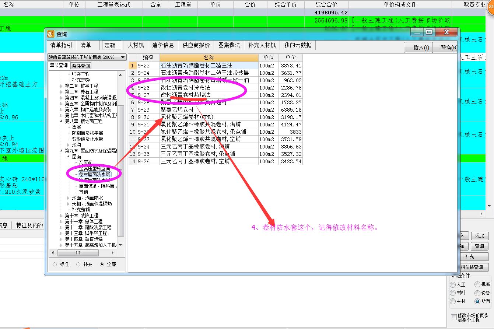This screenshot has width=494, height=329.
Task: Choose the 设备 filter radio button
Action: (x=477, y=293)
